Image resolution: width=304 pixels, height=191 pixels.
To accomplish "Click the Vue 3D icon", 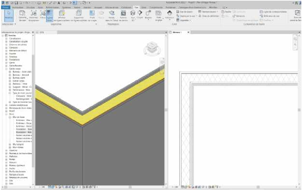I will coord(132,15).
